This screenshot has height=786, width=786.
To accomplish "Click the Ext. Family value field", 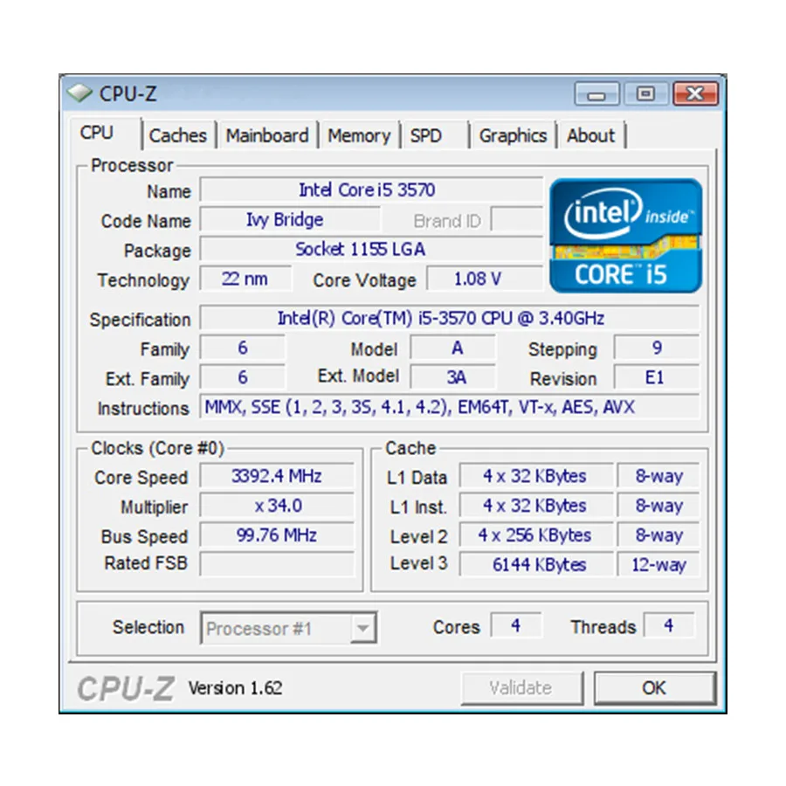I will [243, 377].
